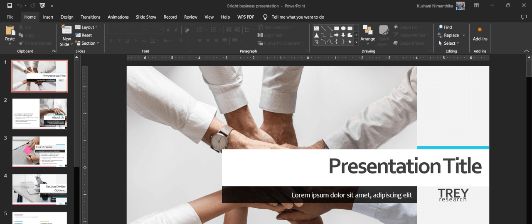The height and width of the screenshot is (224, 532).
Task: Click the Find magnifier icon
Action: click(441, 27)
